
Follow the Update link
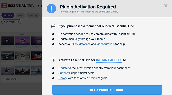tap(63, 68)
